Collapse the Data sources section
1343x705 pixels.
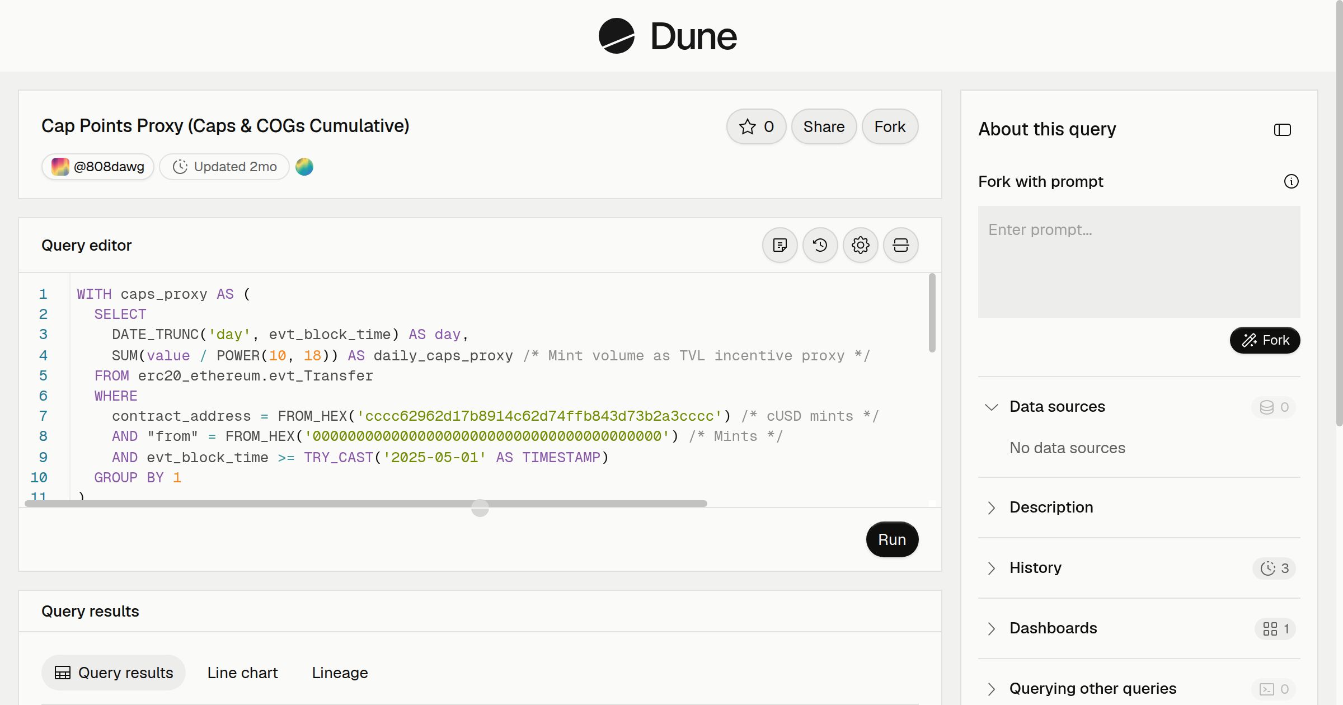[992, 407]
